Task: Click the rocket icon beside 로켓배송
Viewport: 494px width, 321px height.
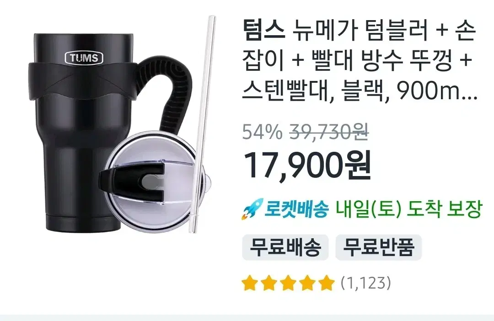Action: click(x=252, y=209)
